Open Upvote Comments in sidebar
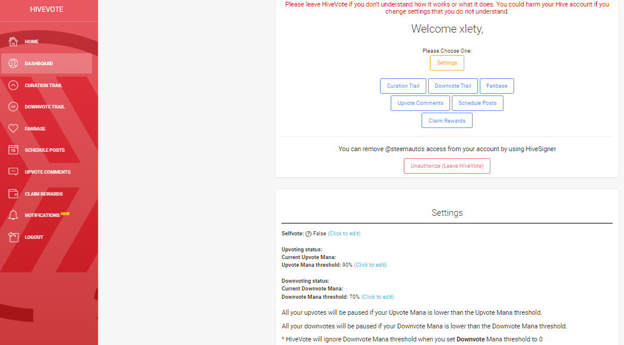 pyautogui.click(x=47, y=172)
